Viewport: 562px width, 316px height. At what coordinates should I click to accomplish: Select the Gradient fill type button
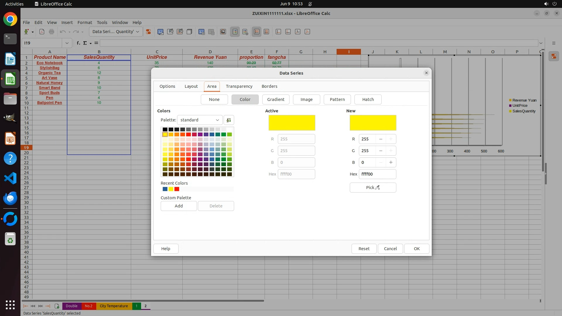pos(275,99)
